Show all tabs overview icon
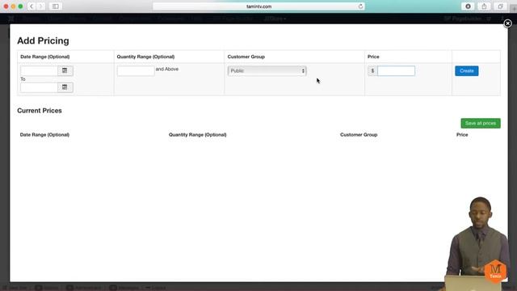The width and height of the screenshot is (517, 291). tap(500, 6)
